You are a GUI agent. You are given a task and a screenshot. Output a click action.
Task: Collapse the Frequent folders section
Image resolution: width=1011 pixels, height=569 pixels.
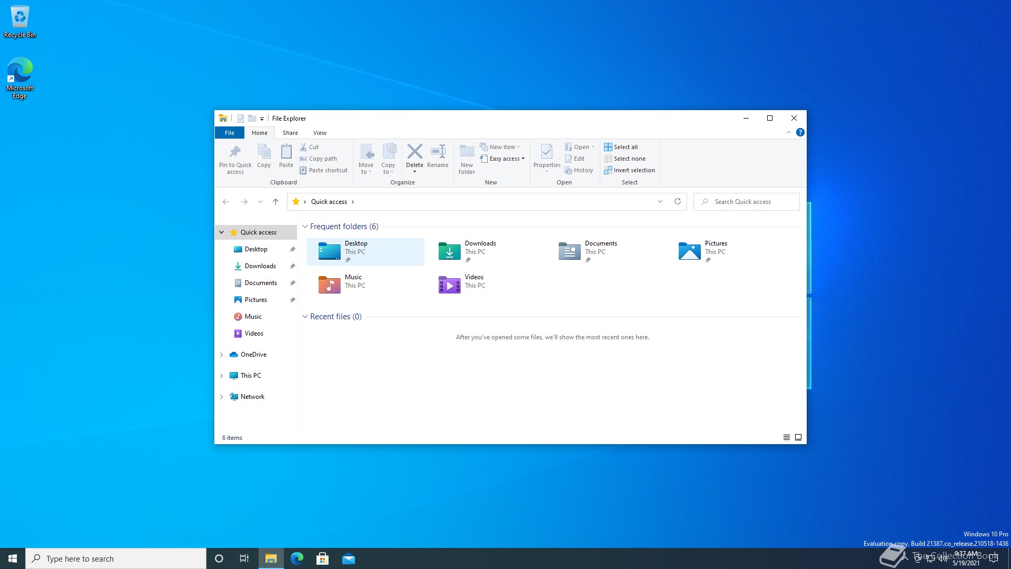(305, 227)
